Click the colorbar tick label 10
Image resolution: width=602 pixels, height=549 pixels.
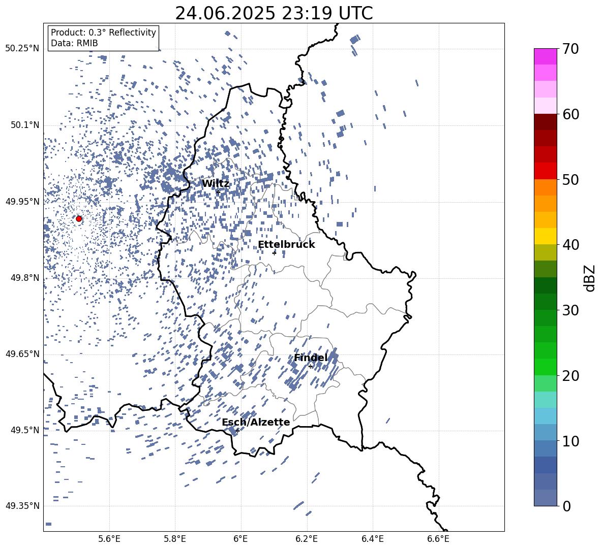coord(571,441)
